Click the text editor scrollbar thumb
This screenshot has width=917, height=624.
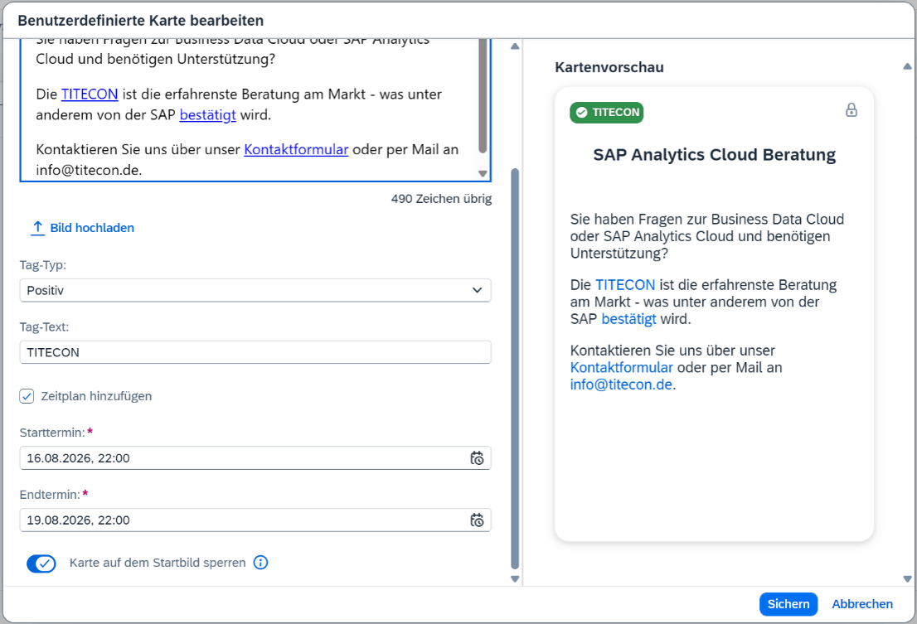click(x=483, y=94)
